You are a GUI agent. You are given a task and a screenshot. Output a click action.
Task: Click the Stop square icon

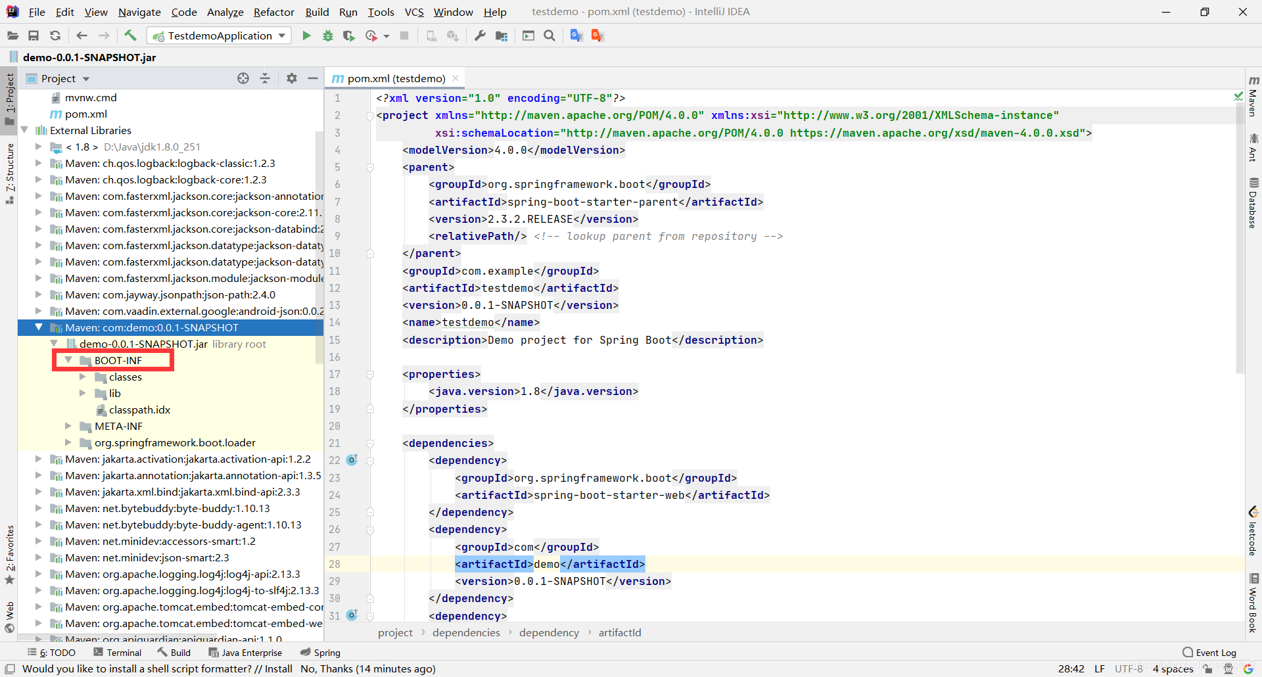pyautogui.click(x=404, y=36)
